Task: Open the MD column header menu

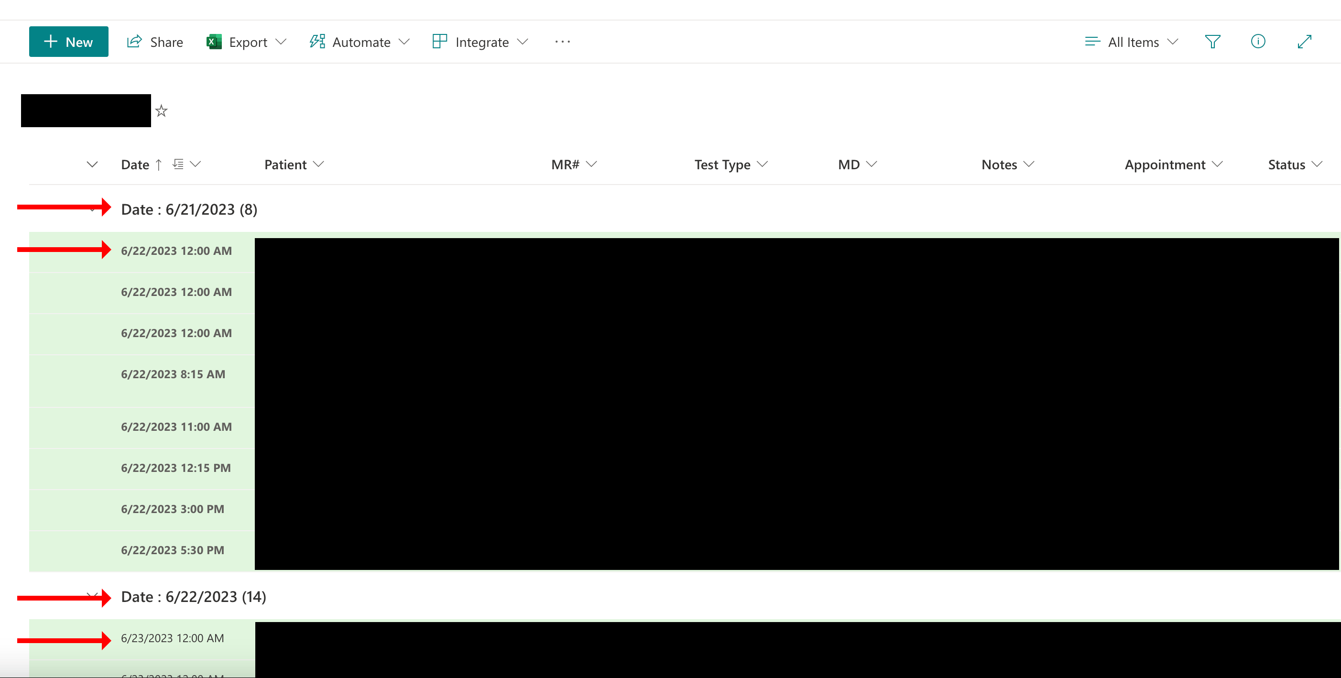Action: point(857,164)
